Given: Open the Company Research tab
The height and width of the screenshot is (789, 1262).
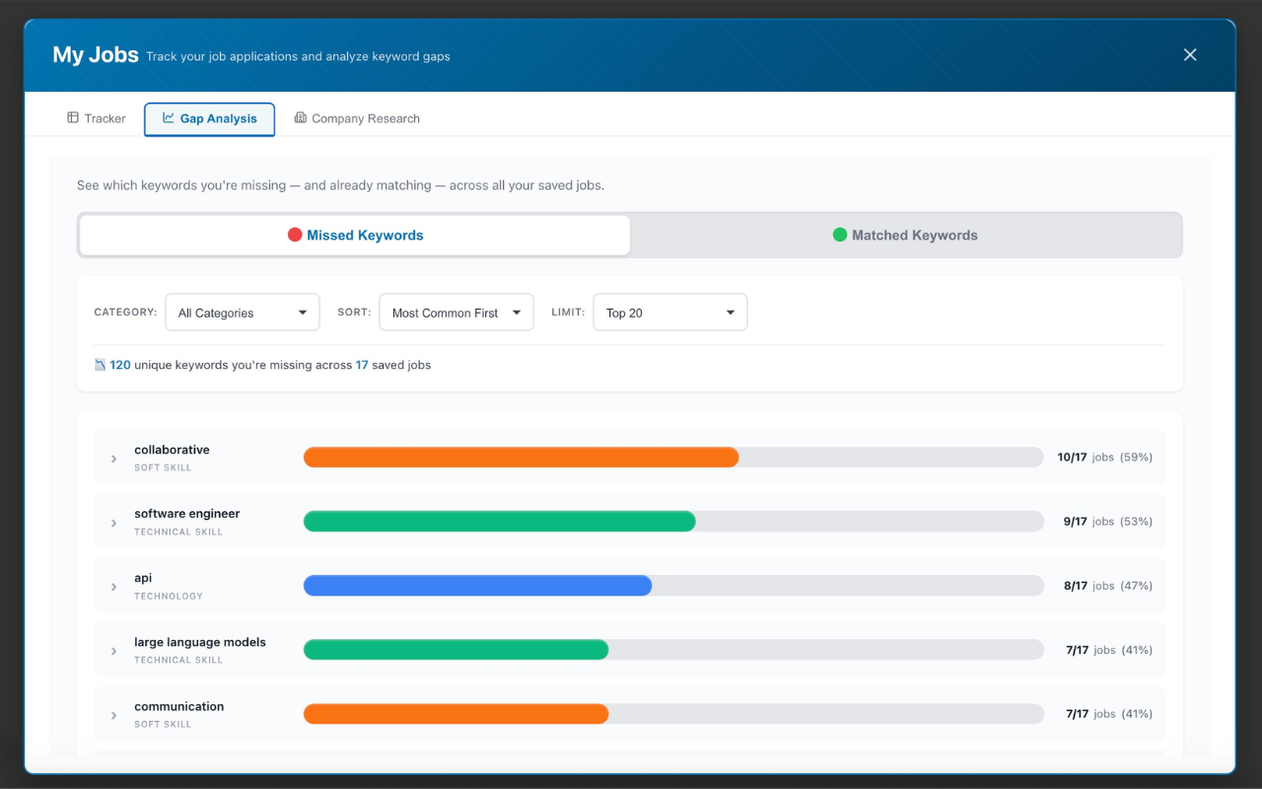Looking at the screenshot, I should 357,118.
